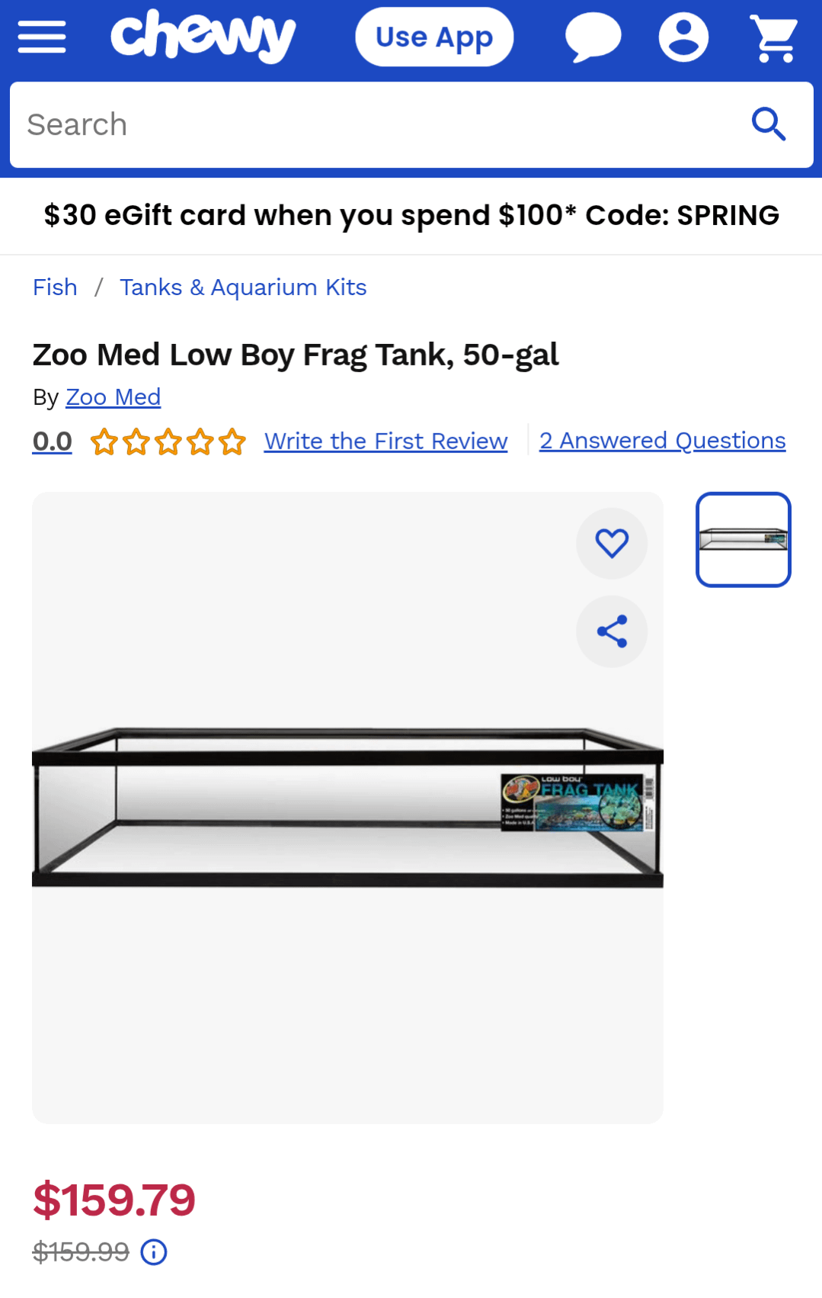The width and height of the screenshot is (822, 1298).
Task: Click Write the First Review
Action: click(x=385, y=441)
